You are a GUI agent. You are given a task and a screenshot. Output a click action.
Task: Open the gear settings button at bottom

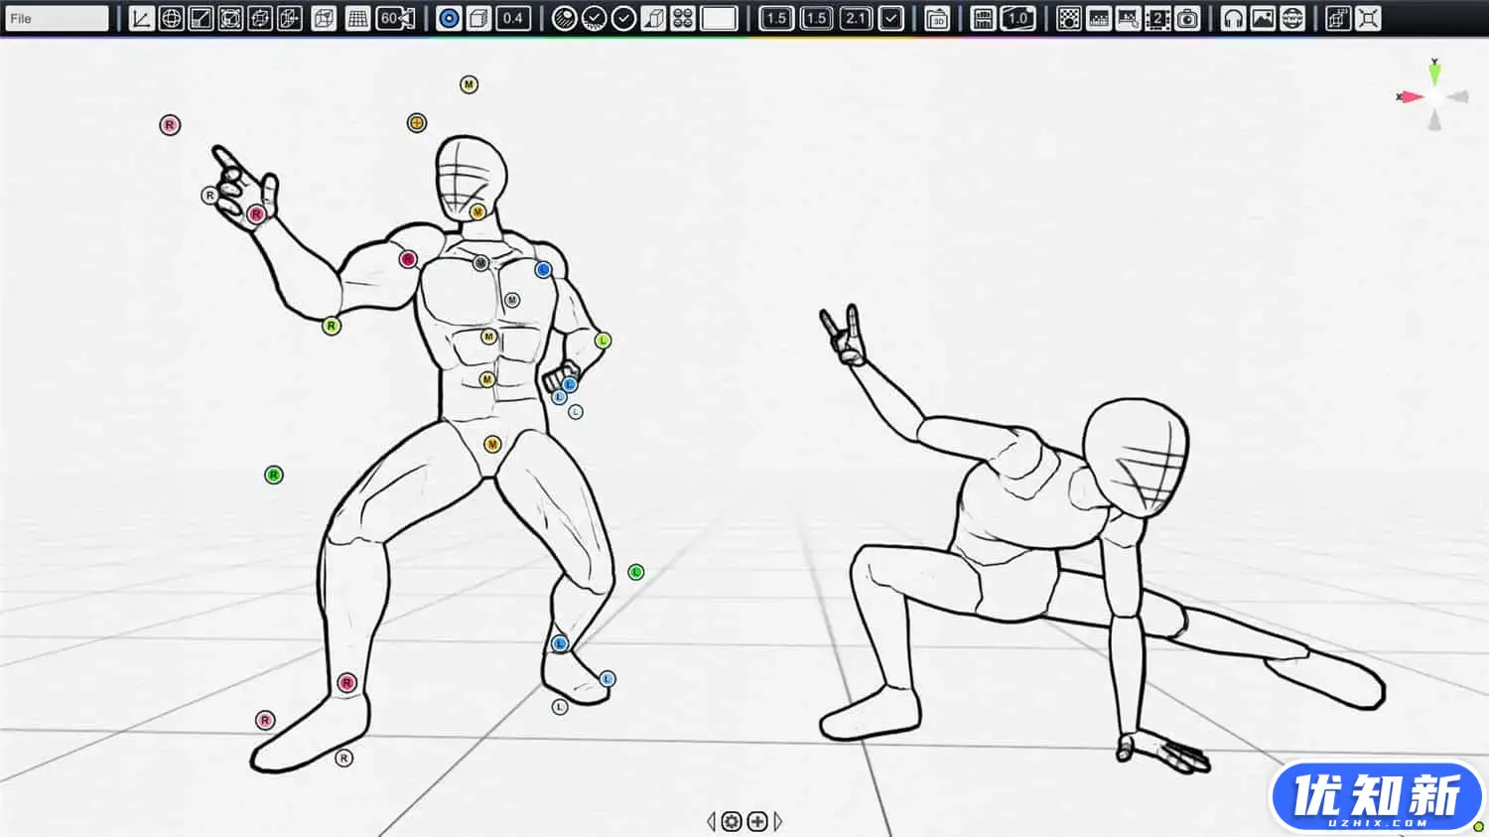coord(732,821)
